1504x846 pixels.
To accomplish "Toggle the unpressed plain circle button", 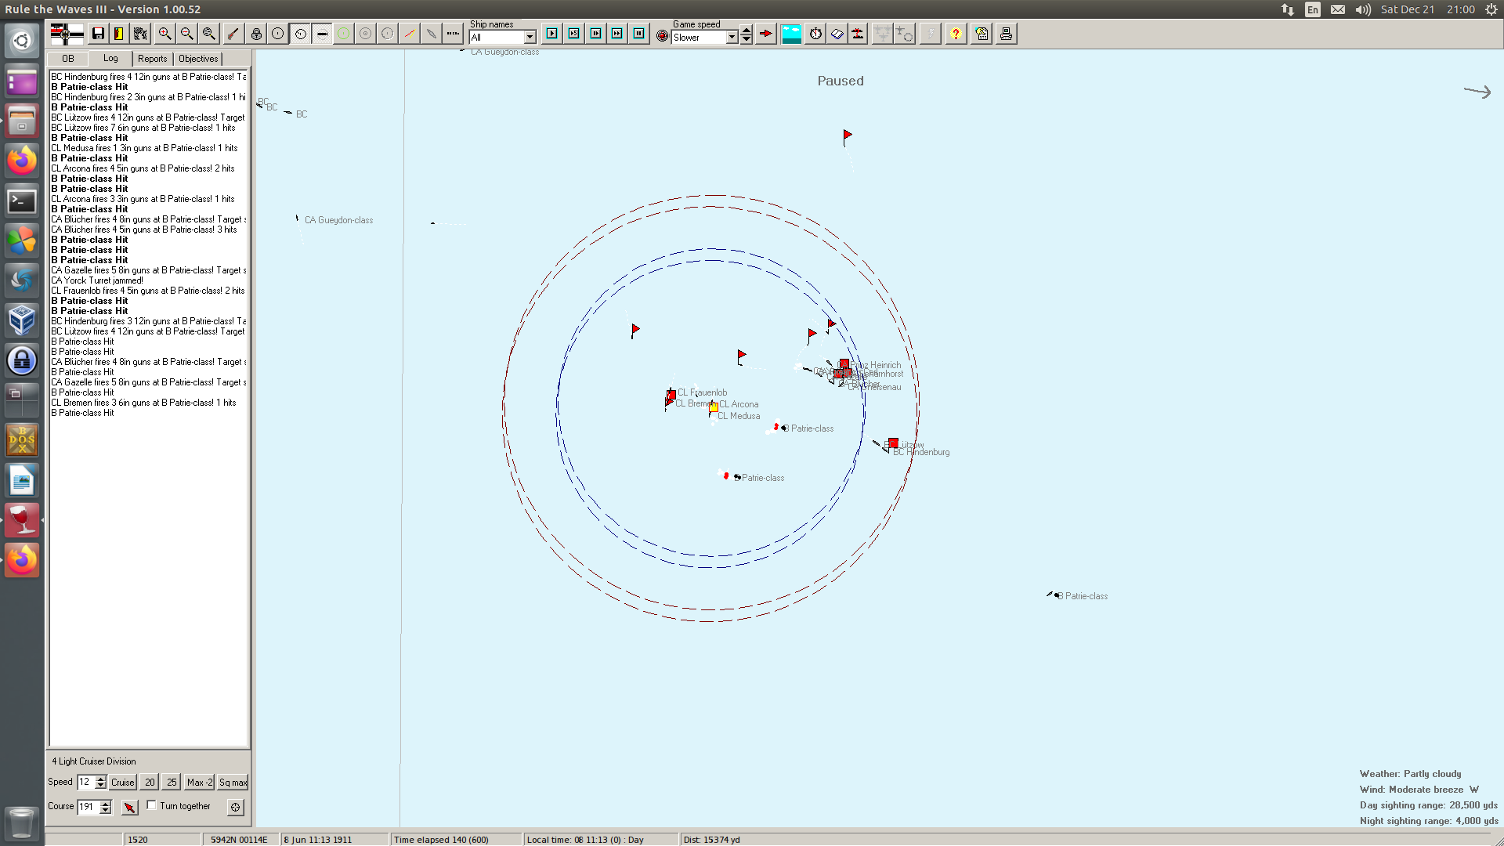I will point(278,34).
